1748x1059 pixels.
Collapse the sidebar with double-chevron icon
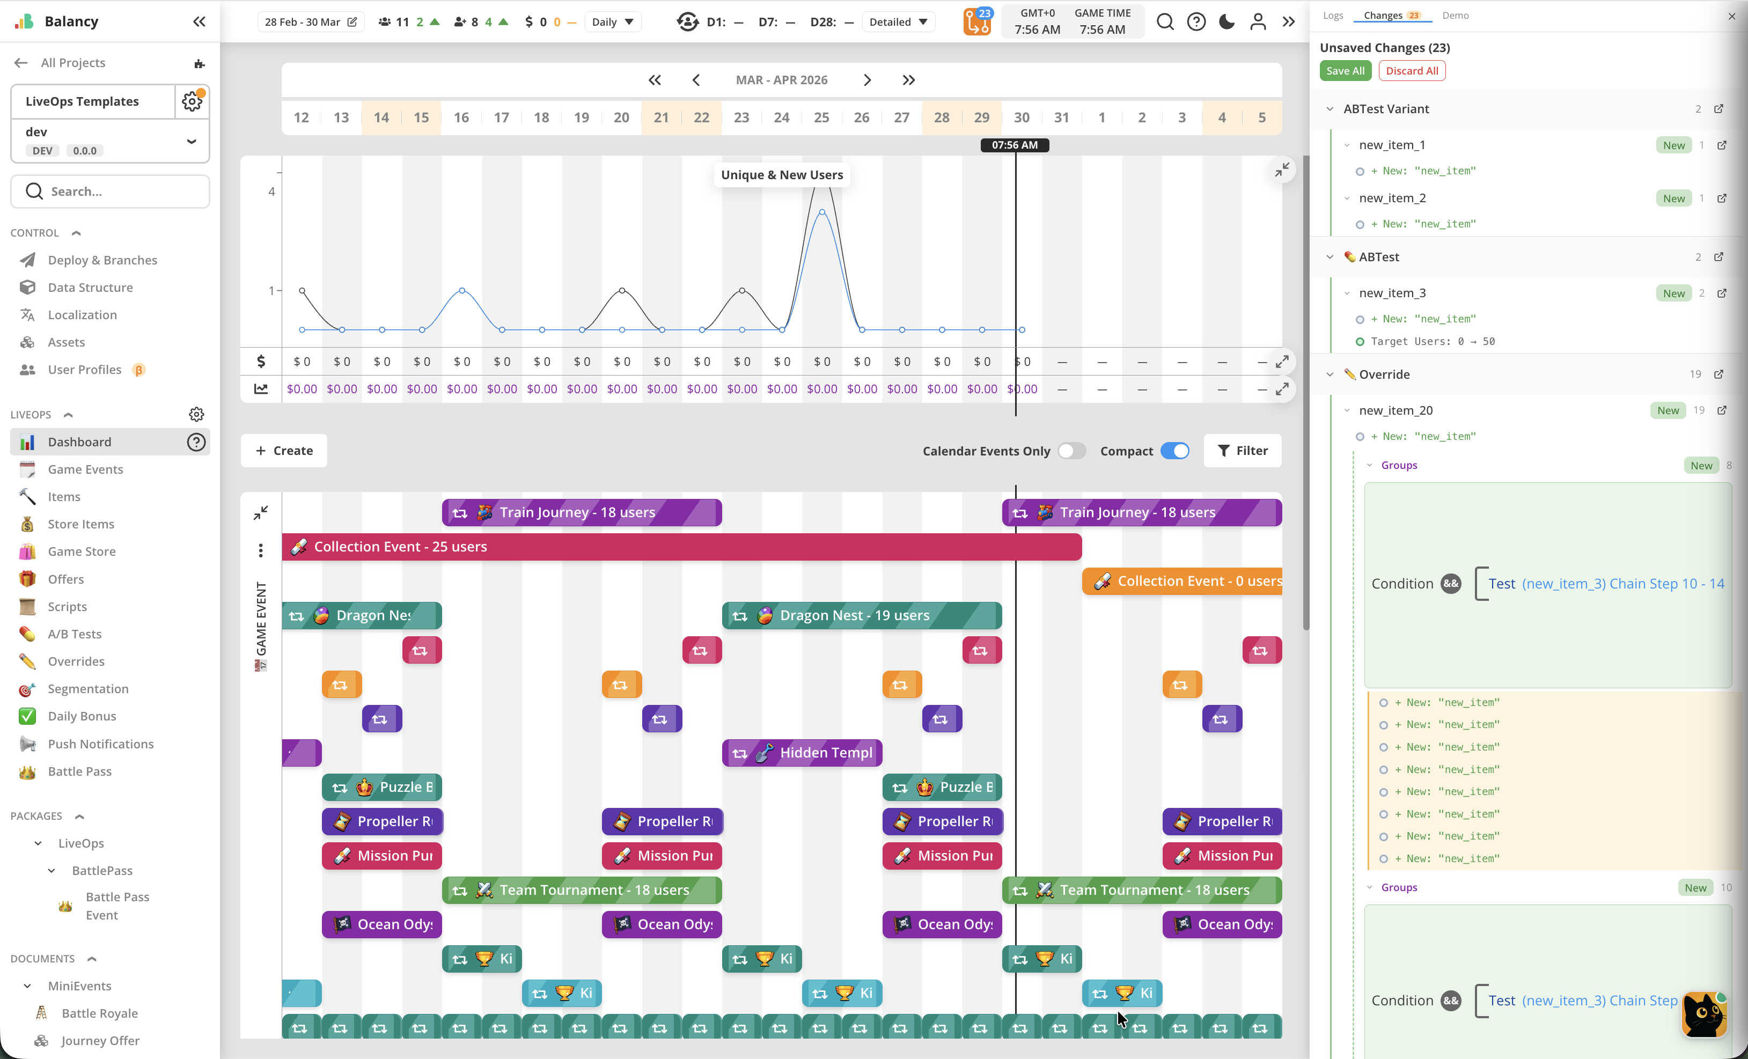pyautogui.click(x=200, y=22)
